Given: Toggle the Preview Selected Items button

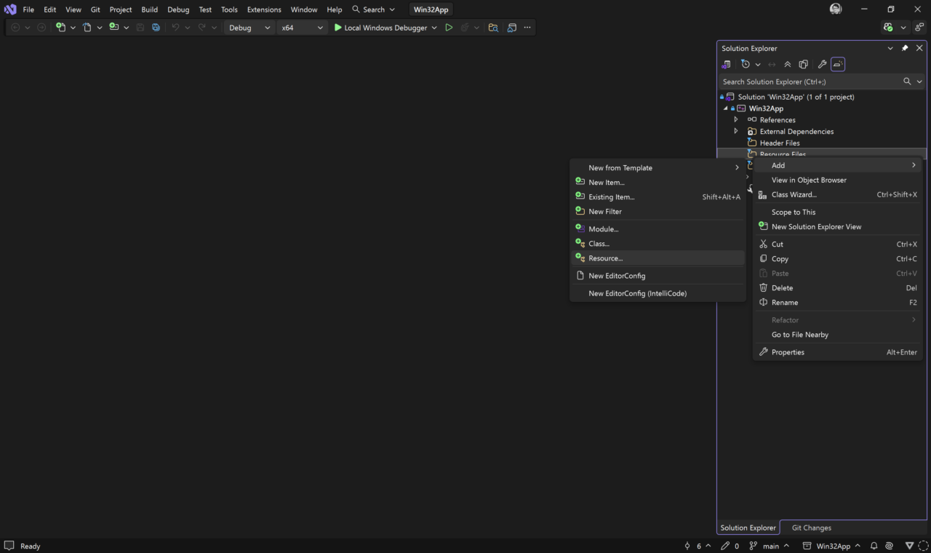Looking at the screenshot, I should (838, 65).
